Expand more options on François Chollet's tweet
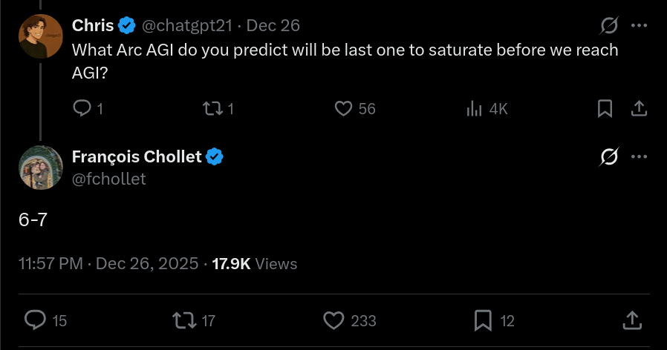The height and width of the screenshot is (350, 667). tap(639, 157)
